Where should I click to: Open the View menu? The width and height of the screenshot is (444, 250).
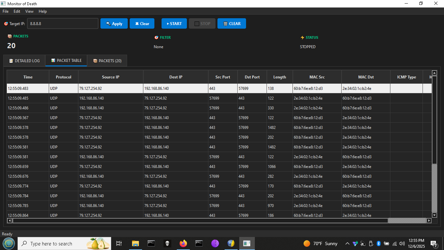(x=29, y=11)
